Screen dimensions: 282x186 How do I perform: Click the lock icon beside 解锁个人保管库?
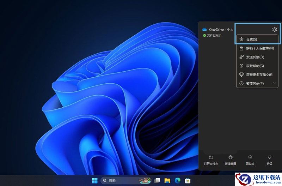click(x=241, y=48)
